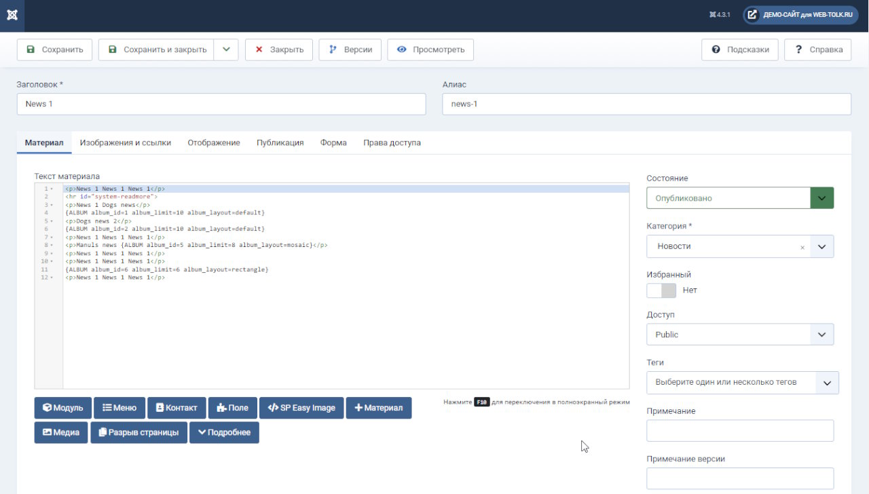Expand the save options dropdown arrow
This screenshot has width=869, height=494.
226,50
